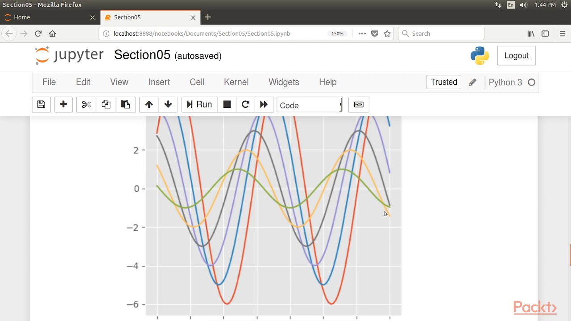This screenshot has width=571, height=321.
Task: Click the Python logo icon
Action: point(480,56)
